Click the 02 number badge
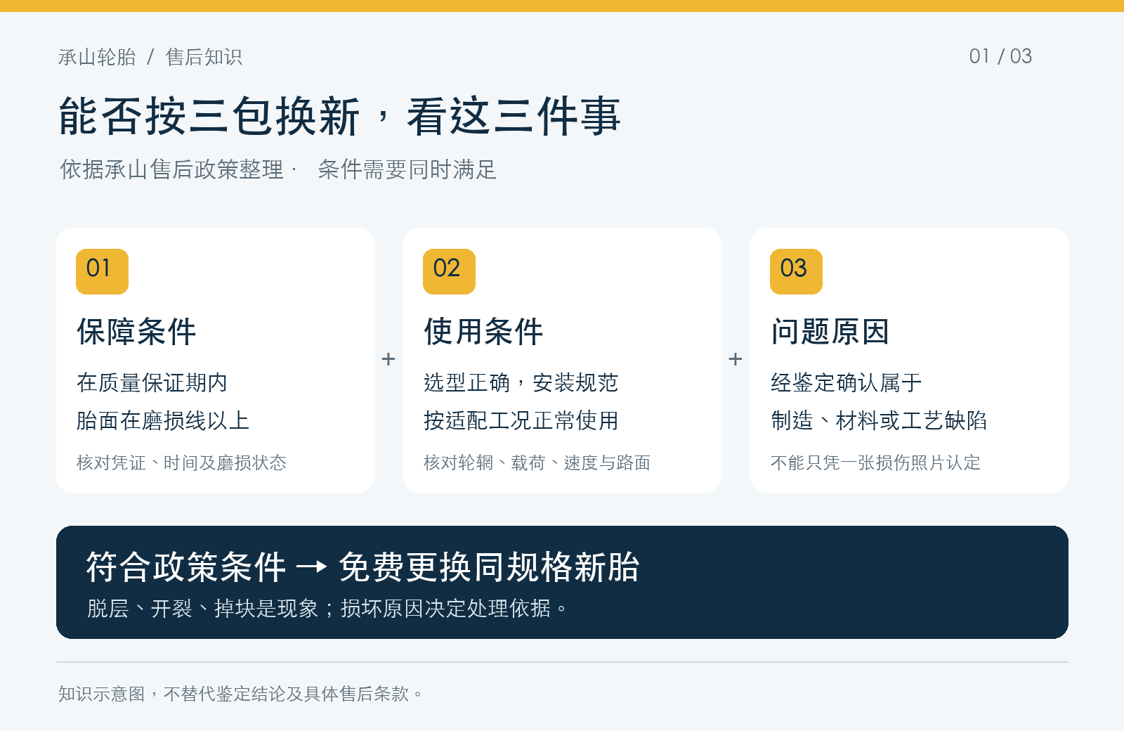Viewport: 1124px width, 731px height. click(449, 271)
